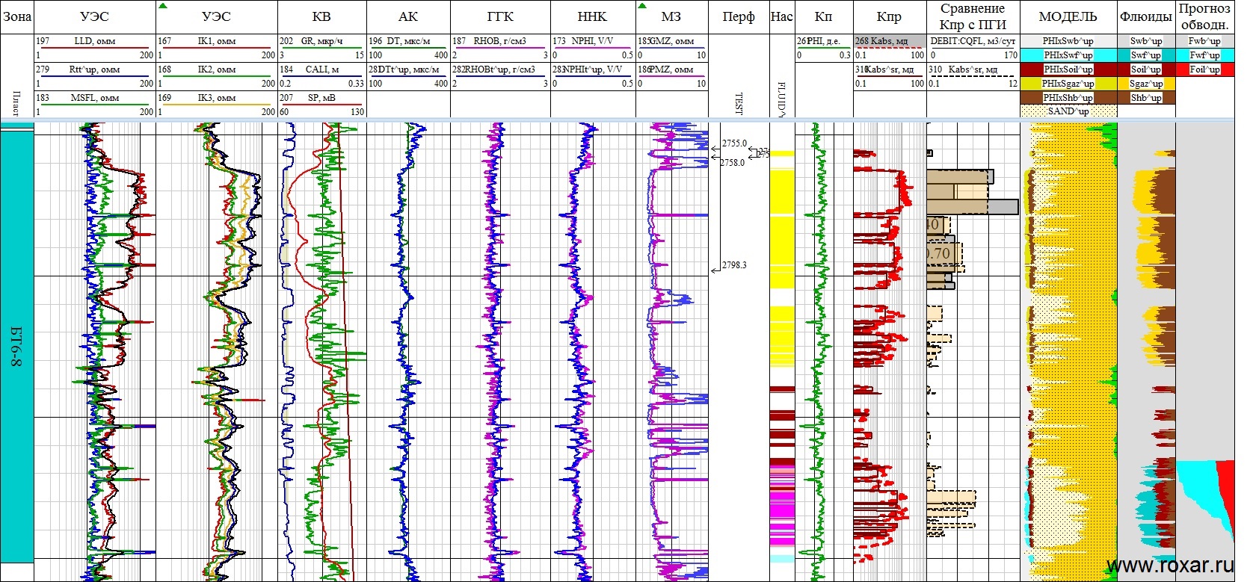Pick the GR, мкр/ч curve label
The height and width of the screenshot is (582, 1256).
(x=322, y=41)
